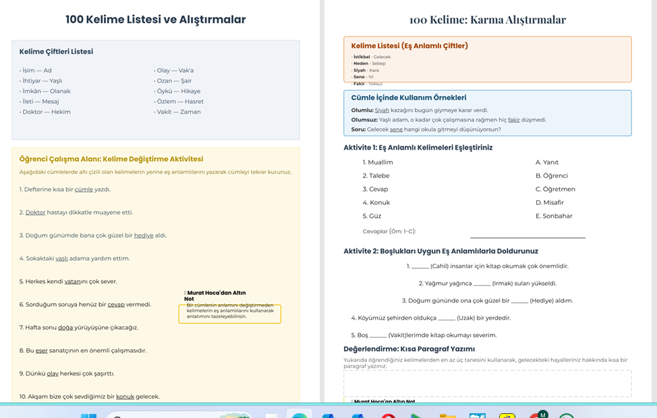
Task: Click the underlined word "konuk" in sentence 10
Action: click(125, 396)
